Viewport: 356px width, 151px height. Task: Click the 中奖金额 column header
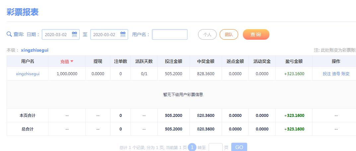pyautogui.click(x=206, y=61)
